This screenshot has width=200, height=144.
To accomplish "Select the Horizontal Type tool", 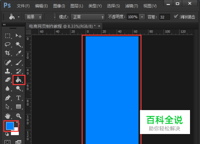I will click(18, 98).
